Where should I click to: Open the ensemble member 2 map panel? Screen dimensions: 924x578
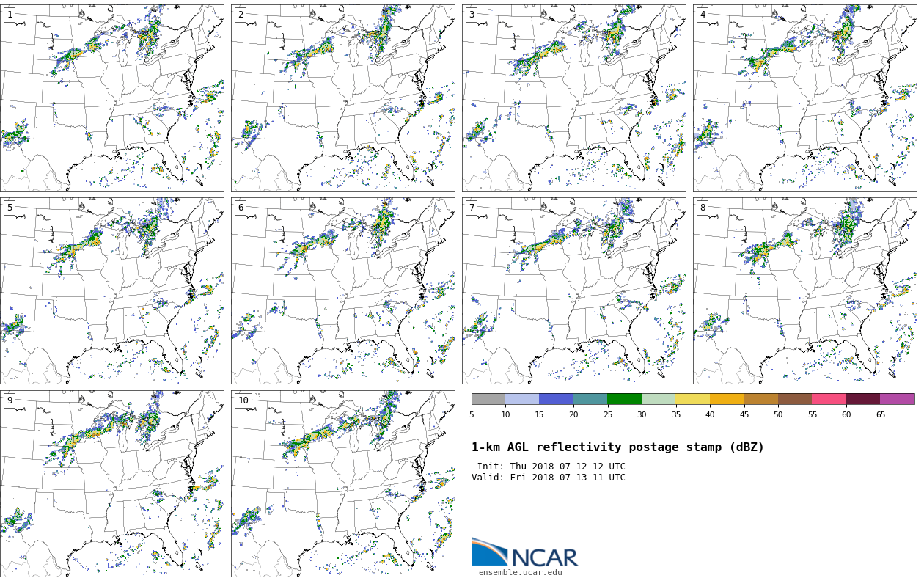[x=342, y=98]
